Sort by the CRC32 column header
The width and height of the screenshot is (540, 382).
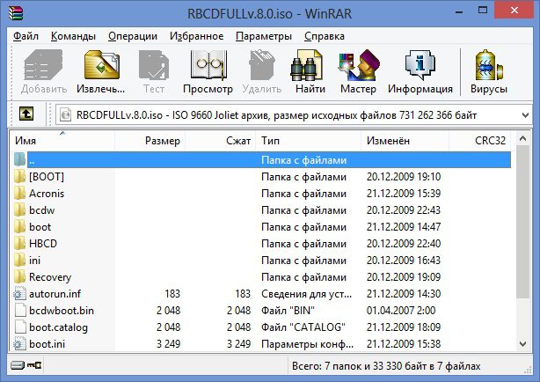click(x=479, y=141)
